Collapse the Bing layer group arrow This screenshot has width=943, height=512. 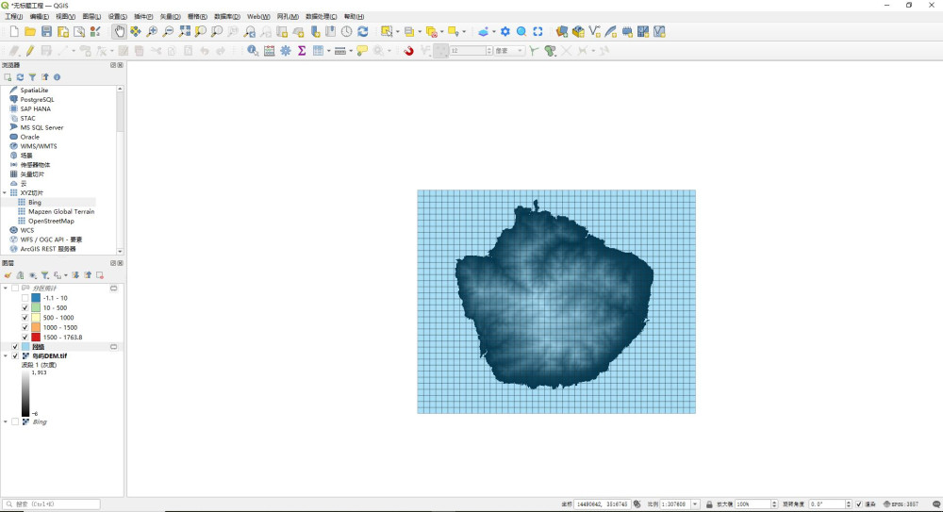(x=6, y=421)
